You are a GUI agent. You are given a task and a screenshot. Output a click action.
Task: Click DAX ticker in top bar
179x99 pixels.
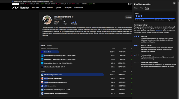pos(43,4)
